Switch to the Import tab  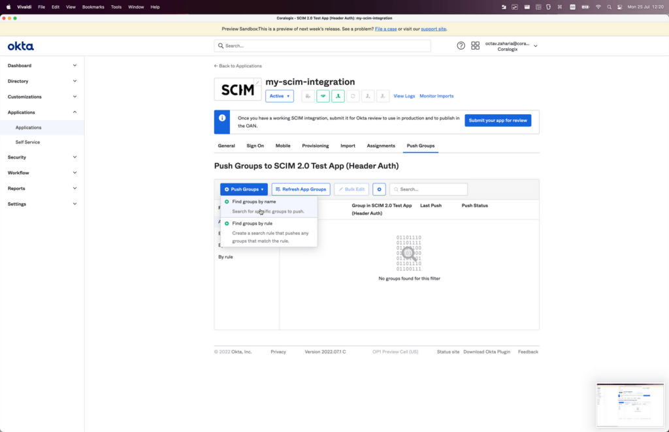[x=348, y=146]
